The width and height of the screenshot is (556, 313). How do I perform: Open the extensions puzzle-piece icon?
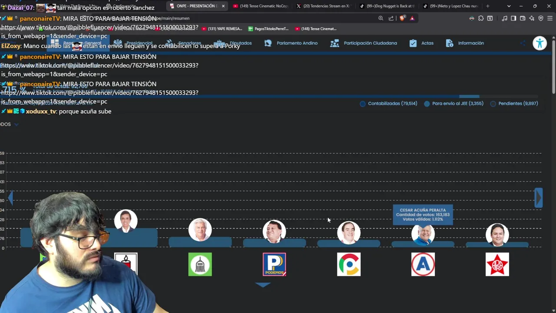point(481,18)
